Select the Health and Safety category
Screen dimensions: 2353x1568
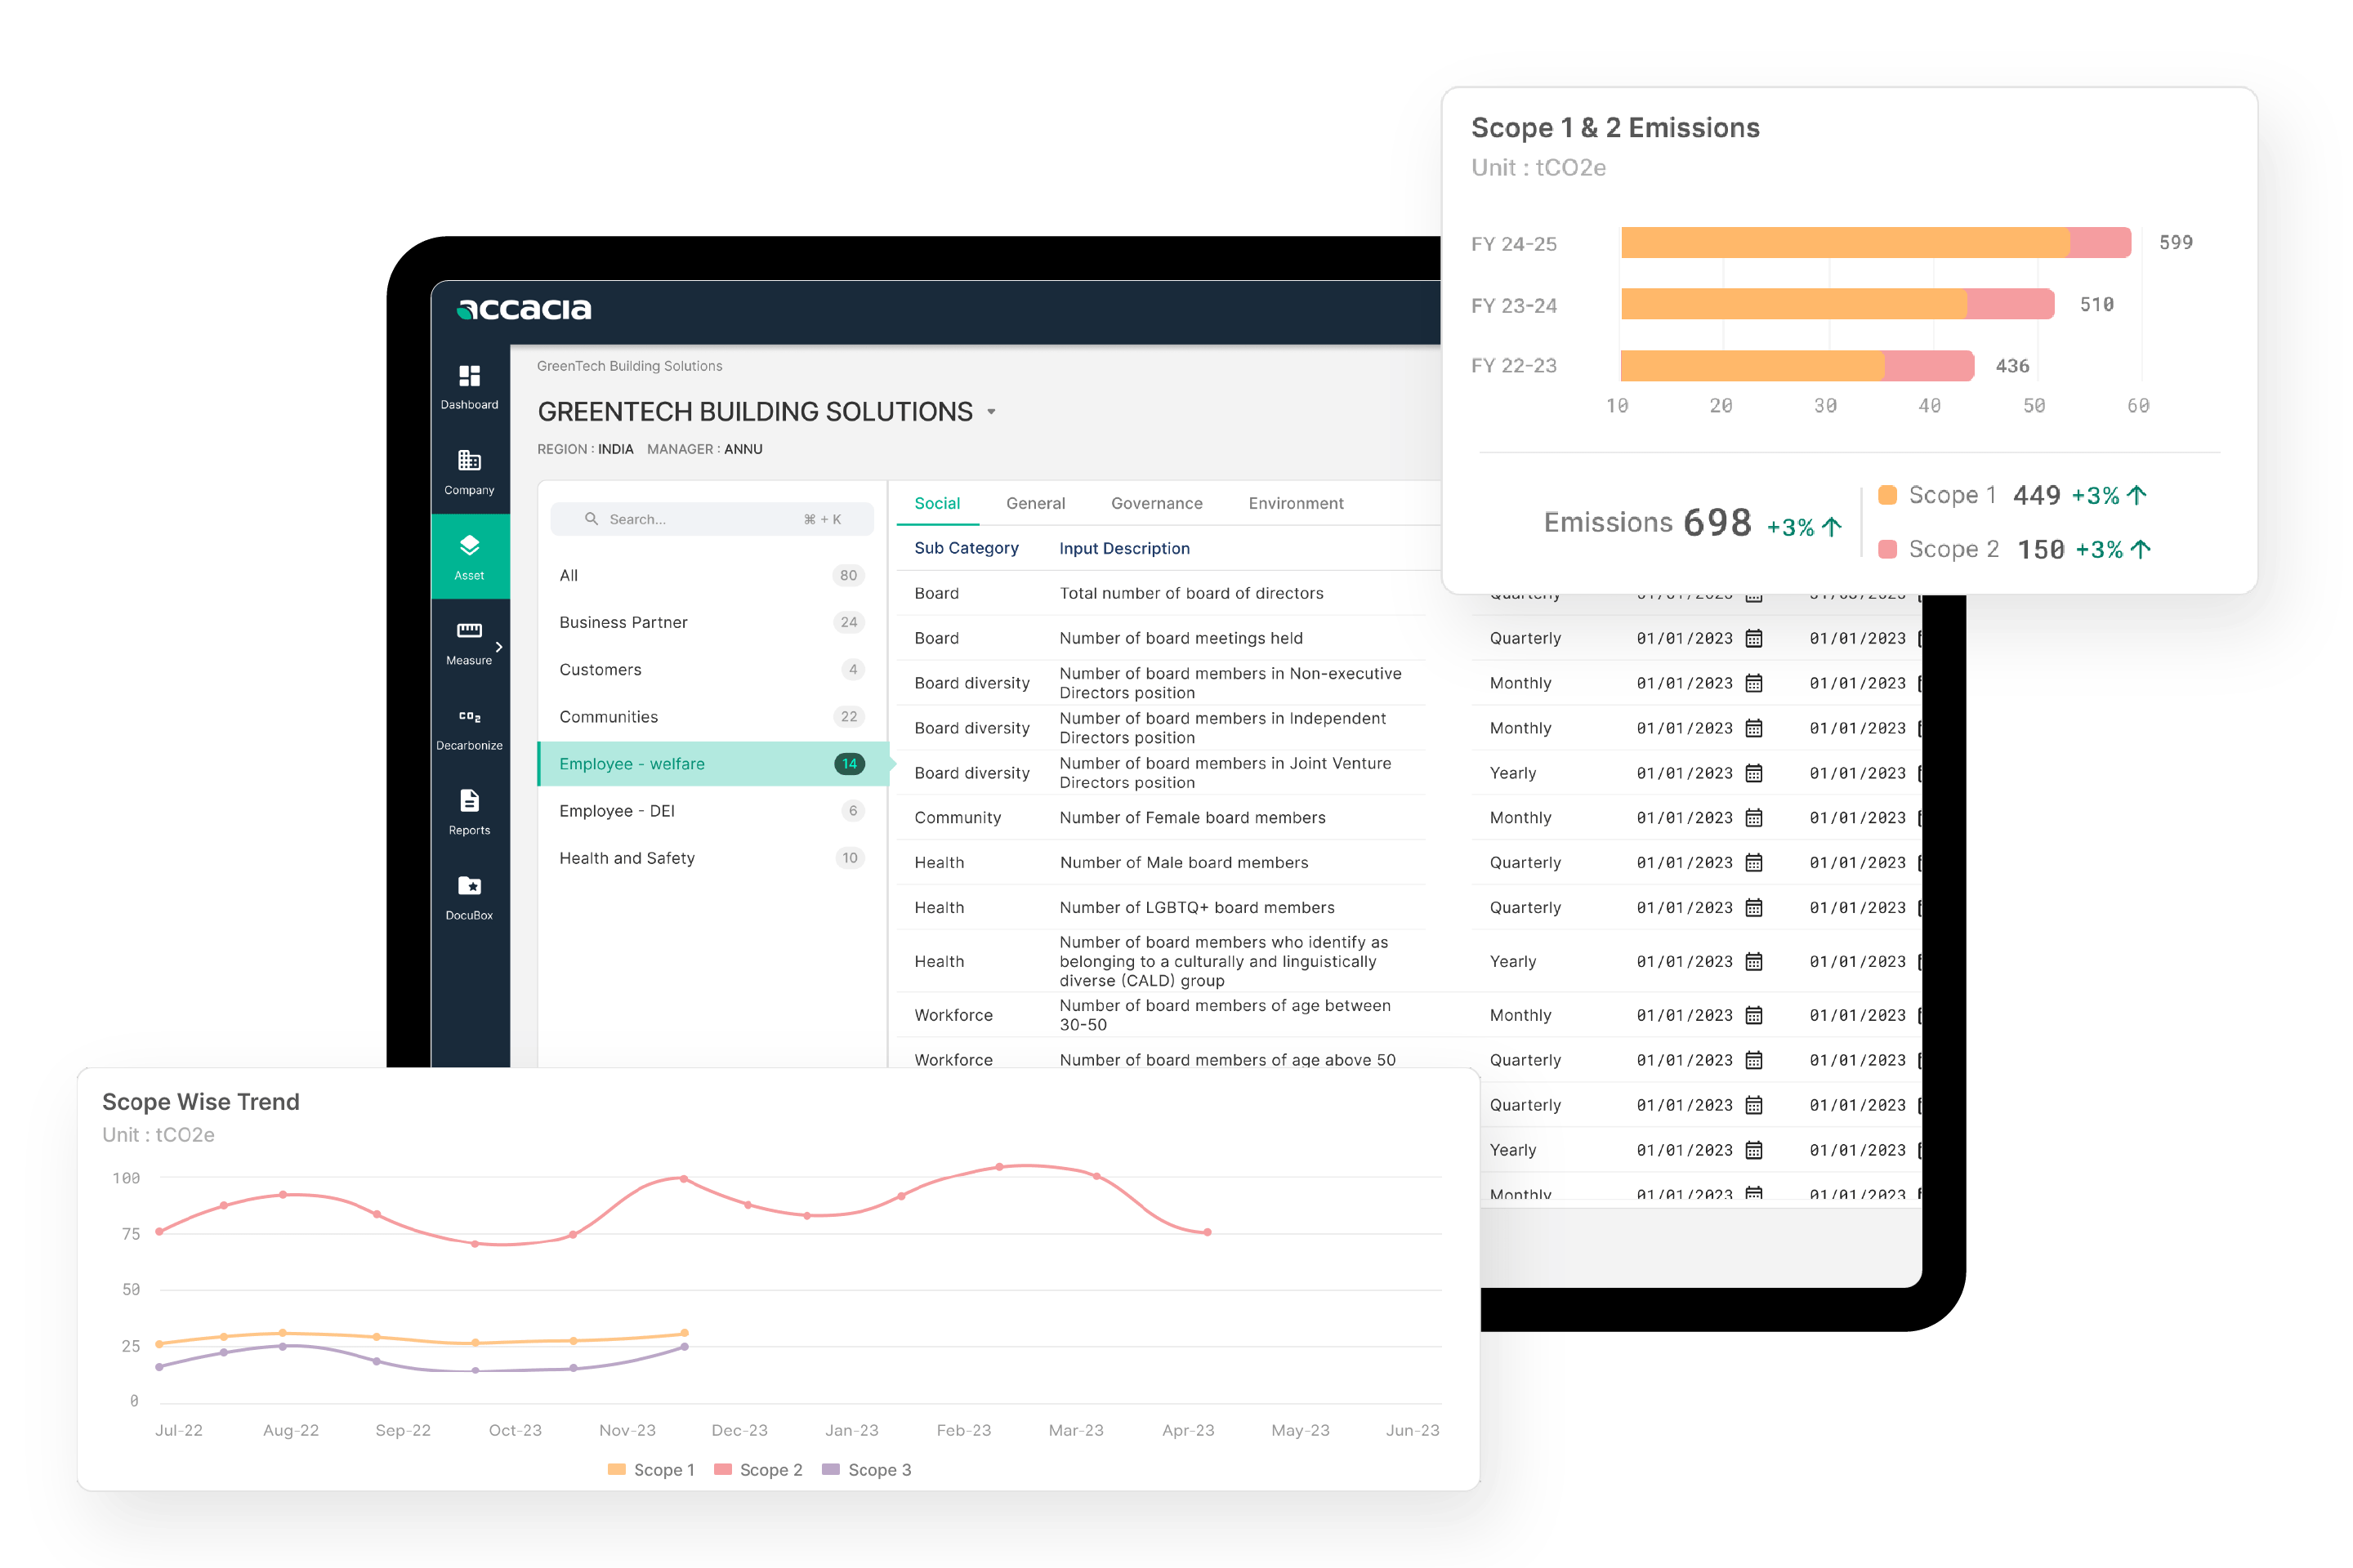pyautogui.click(x=712, y=858)
